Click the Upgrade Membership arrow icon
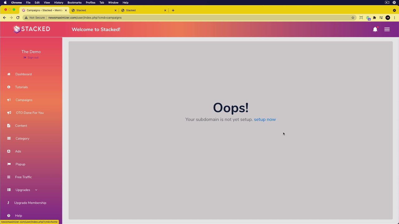399x224 pixels. click(8, 203)
